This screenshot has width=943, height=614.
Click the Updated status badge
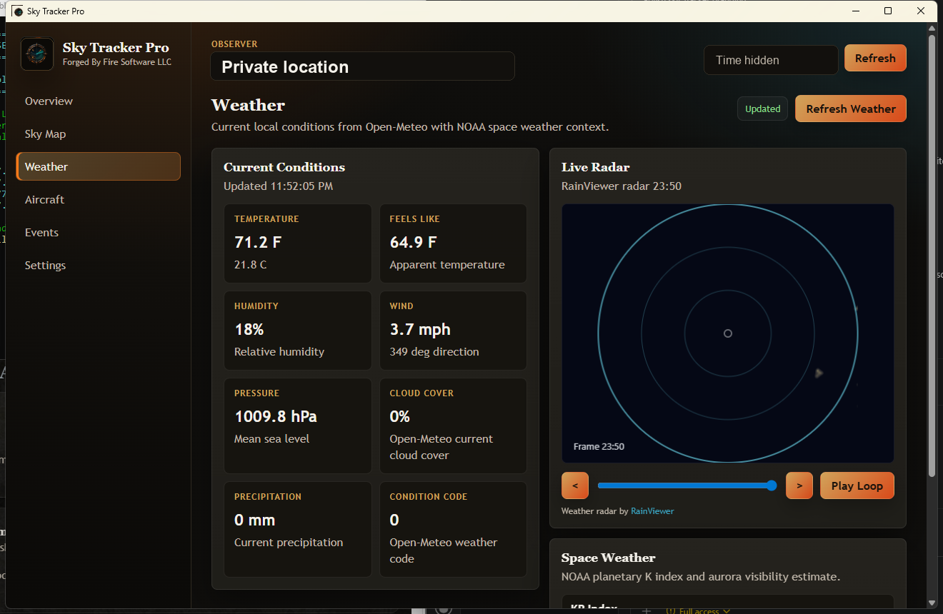[x=762, y=109]
